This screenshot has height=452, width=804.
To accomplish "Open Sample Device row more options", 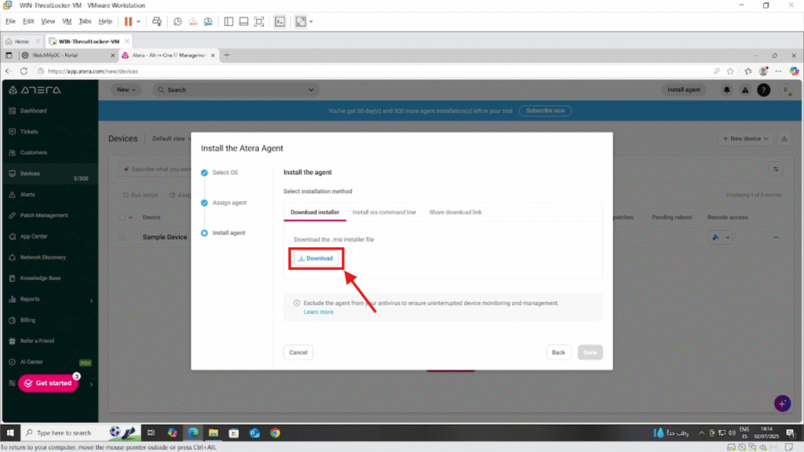I will click(776, 237).
